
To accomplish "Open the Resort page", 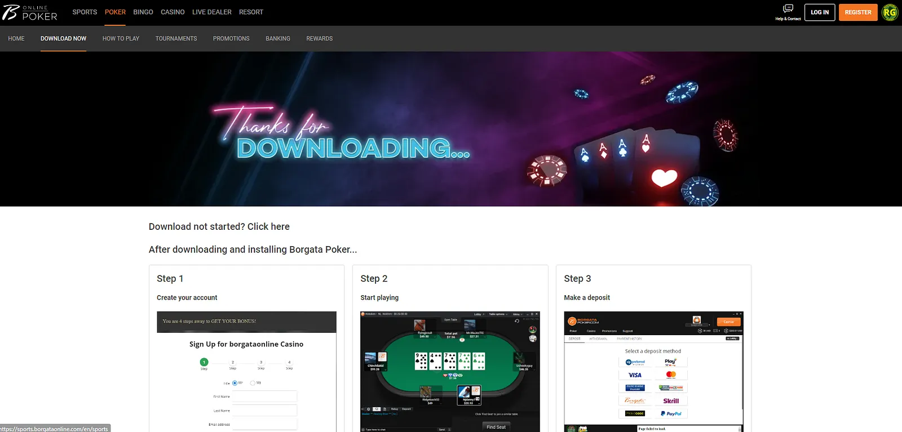I will 251,12.
